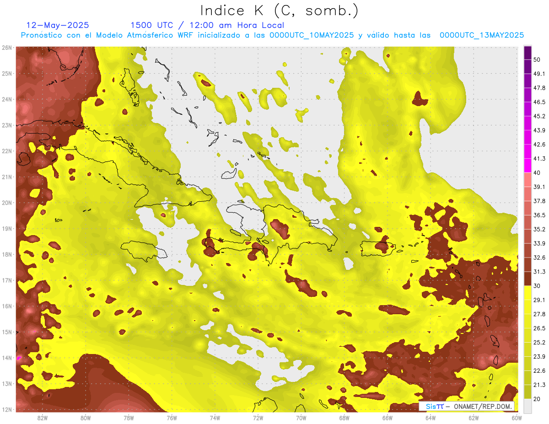The width and height of the screenshot is (549, 424).
Task: Click the colorbar value 21.3
Action: click(539, 385)
